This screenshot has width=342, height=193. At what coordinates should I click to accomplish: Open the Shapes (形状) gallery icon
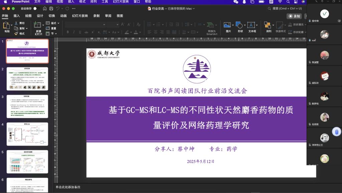point(240,25)
